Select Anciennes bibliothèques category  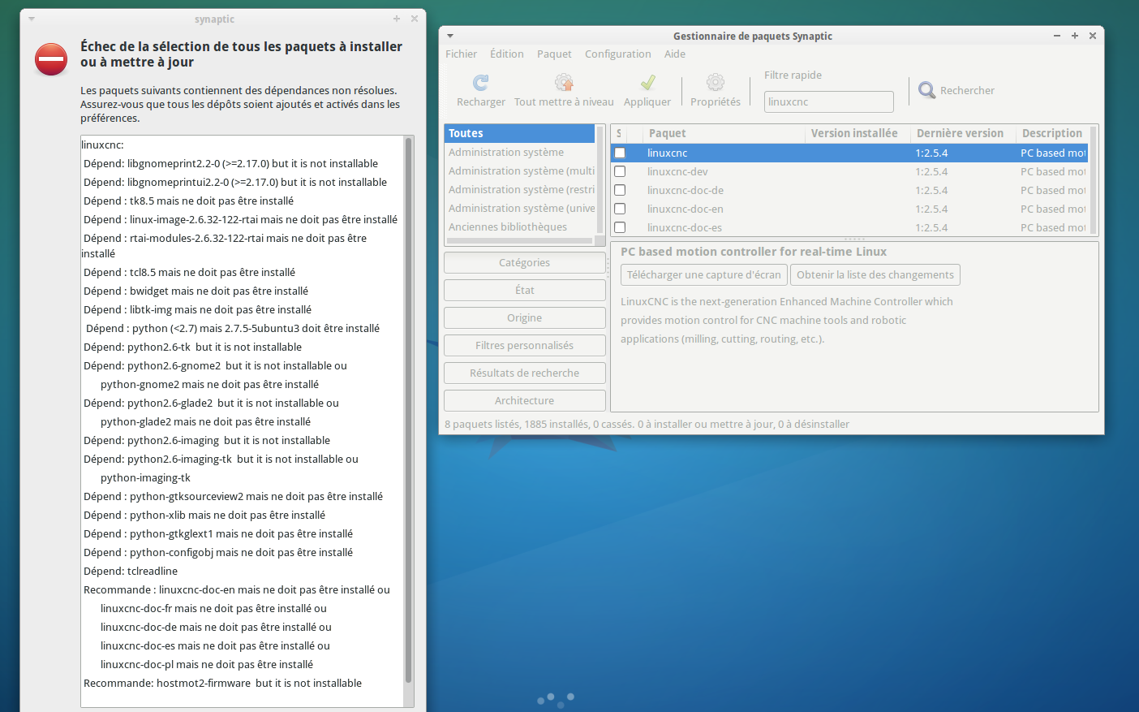pyautogui.click(x=520, y=227)
